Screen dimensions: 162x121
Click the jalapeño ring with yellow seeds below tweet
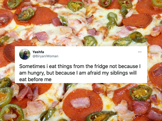[x=141, y=93]
